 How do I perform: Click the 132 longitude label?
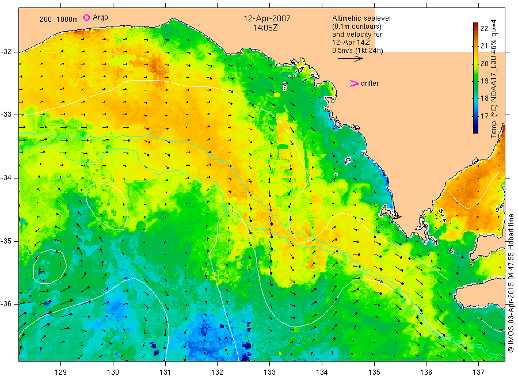coord(218,373)
